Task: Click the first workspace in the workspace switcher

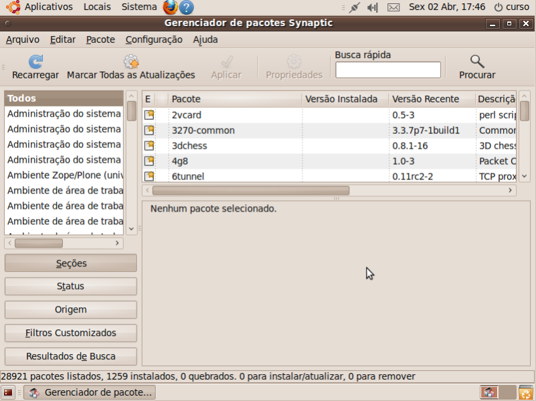Action: click(489, 392)
